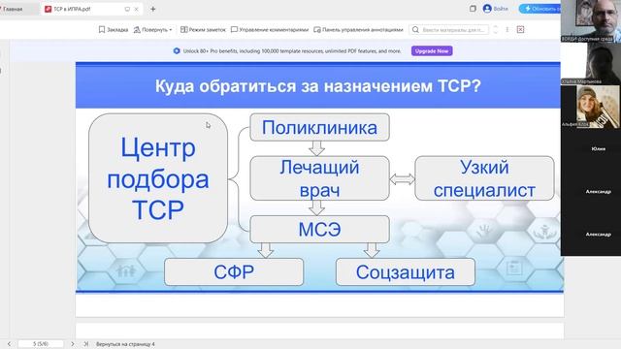Click the Центр подбора ТСР box
Screen dimensions: 621x349
(158, 178)
